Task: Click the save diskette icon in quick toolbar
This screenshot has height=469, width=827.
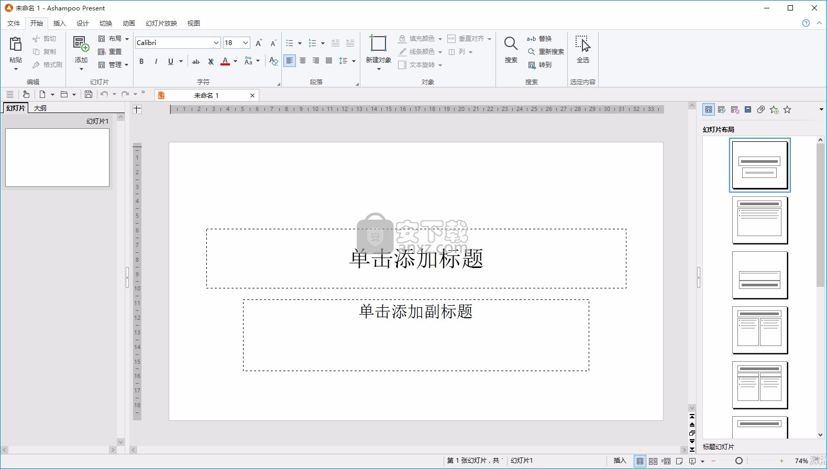Action: tap(89, 95)
